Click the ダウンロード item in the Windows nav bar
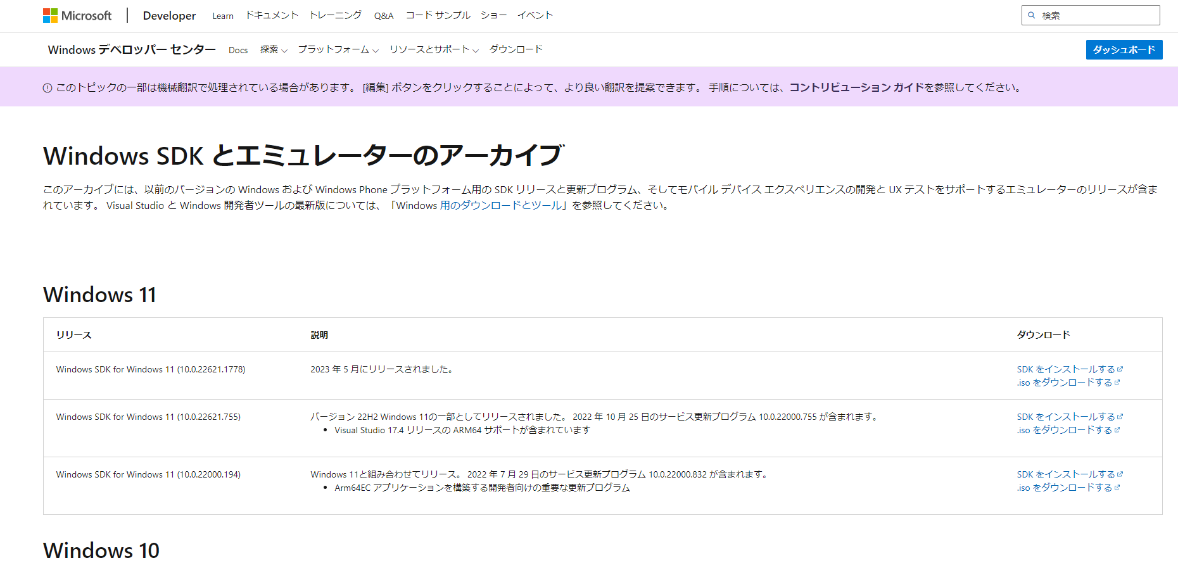The height and width of the screenshot is (570, 1178). (516, 49)
